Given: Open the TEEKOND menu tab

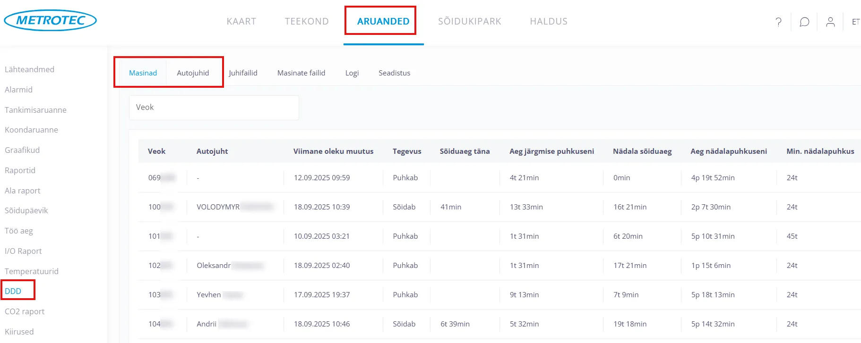Looking at the screenshot, I should coord(307,21).
